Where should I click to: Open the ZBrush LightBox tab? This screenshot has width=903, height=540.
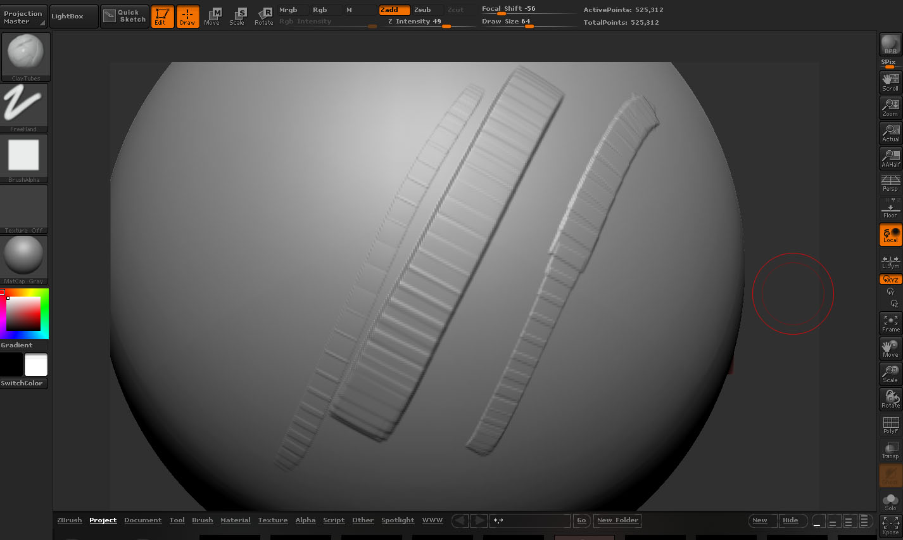(x=70, y=520)
